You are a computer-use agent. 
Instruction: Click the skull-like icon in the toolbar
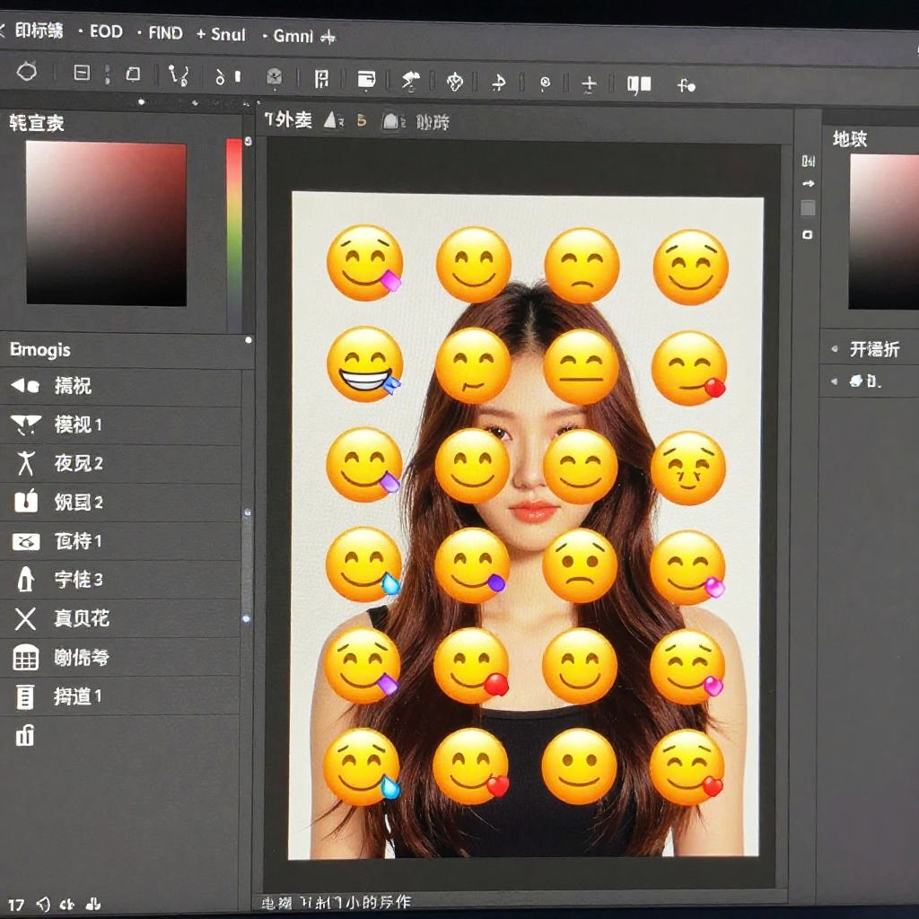pos(275,78)
